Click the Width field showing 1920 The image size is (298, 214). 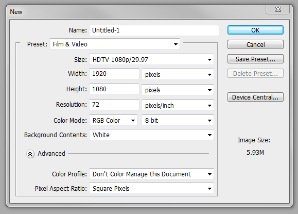click(114, 74)
